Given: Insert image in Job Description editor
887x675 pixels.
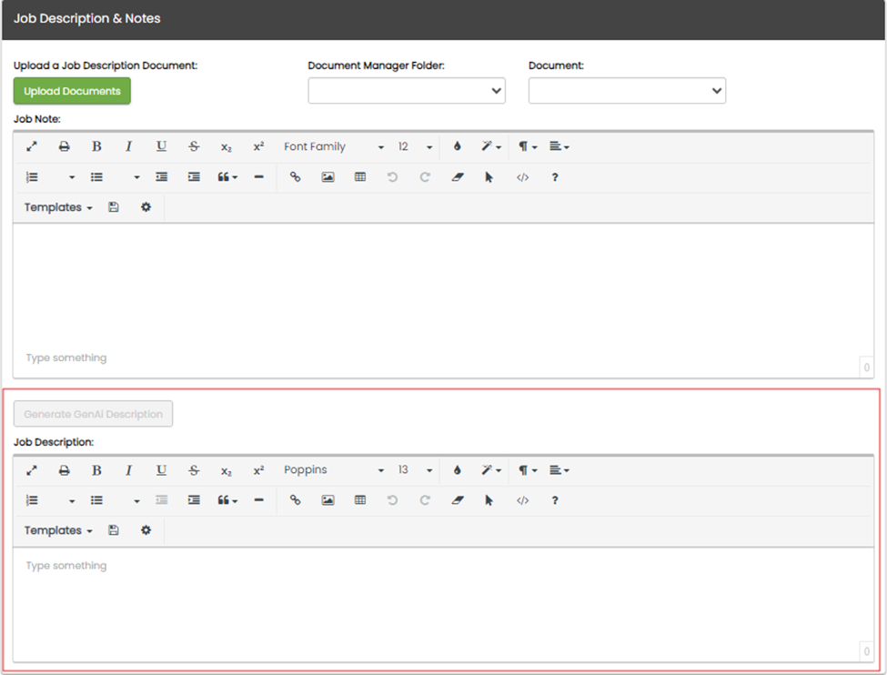Looking at the screenshot, I should coord(328,500).
